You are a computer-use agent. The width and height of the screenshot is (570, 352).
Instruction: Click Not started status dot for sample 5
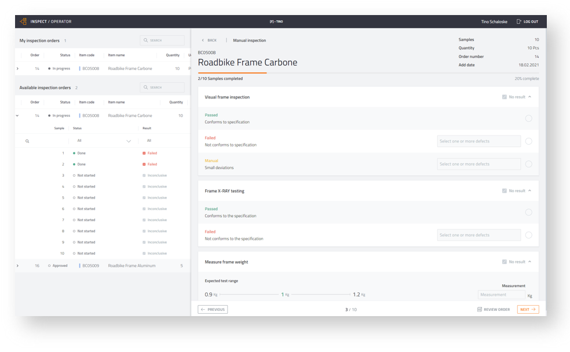tap(74, 197)
